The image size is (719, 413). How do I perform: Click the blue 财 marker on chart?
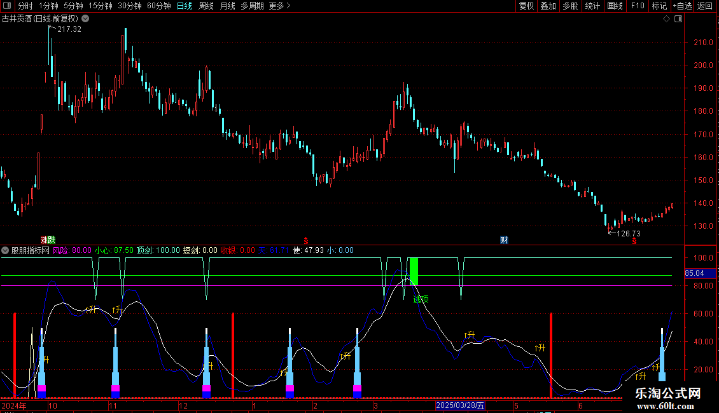[x=504, y=240]
